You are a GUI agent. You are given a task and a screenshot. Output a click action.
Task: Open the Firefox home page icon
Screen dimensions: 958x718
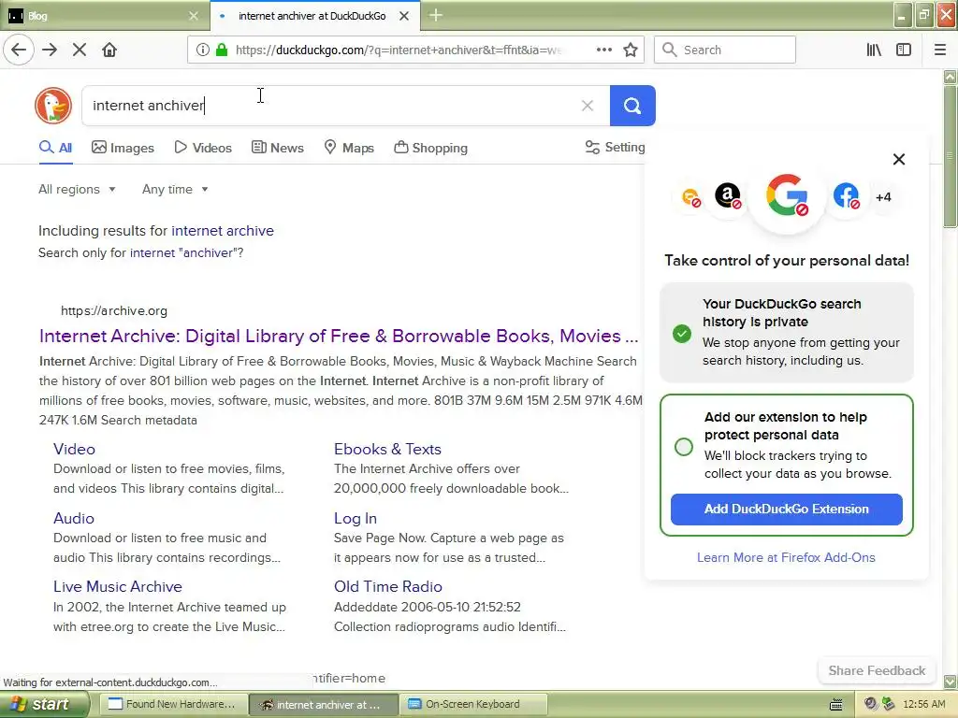click(x=109, y=50)
